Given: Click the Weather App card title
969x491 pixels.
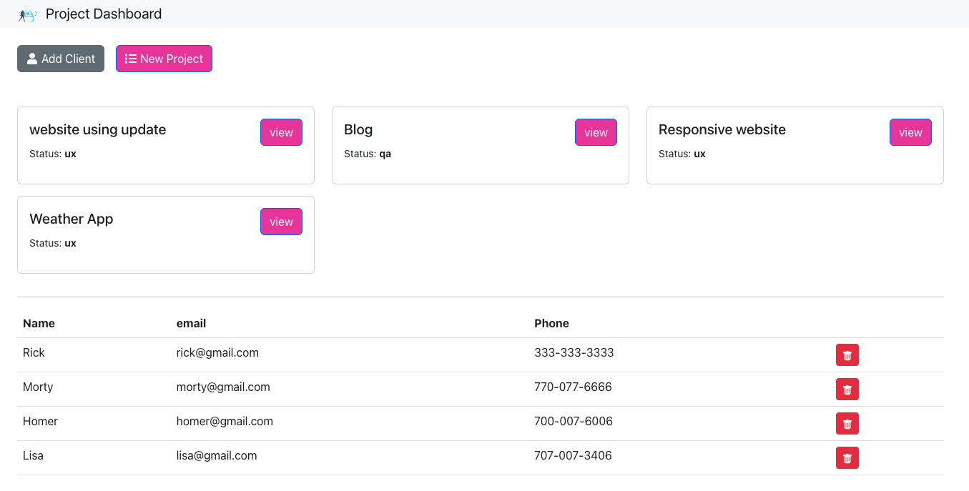Looking at the screenshot, I should (72, 219).
